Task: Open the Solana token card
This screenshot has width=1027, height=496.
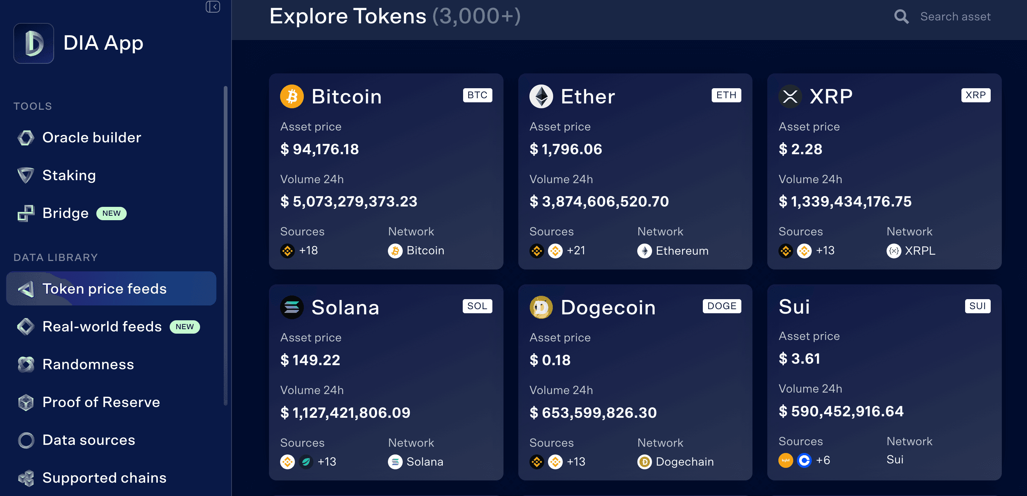Action: (x=386, y=382)
